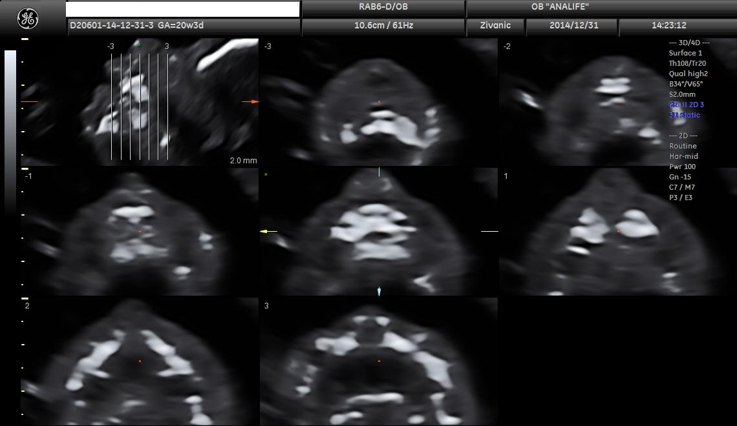737x426 pixels.
Task: Click the yellow arrow beside the center slice
Action: point(269,231)
